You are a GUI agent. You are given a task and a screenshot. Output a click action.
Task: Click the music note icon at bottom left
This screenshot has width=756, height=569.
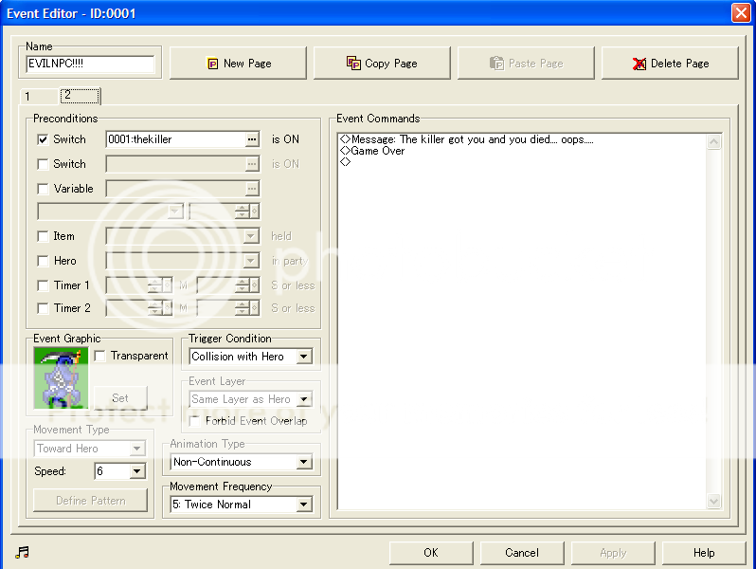coord(23,553)
